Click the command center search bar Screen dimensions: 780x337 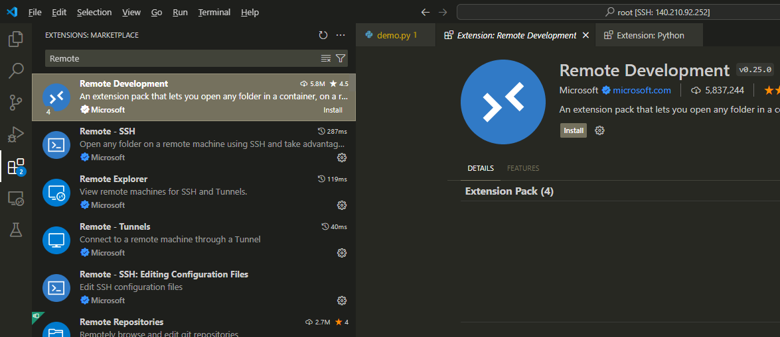click(618, 12)
